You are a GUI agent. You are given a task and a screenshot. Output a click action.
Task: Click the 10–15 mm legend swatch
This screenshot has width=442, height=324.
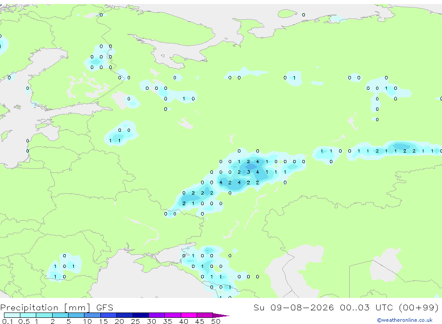(x=92, y=315)
